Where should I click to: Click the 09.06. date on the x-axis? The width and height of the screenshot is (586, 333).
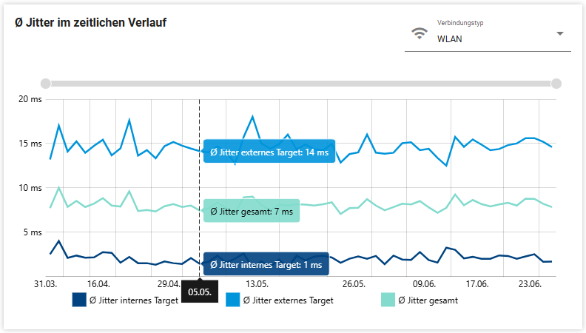click(x=424, y=284)
